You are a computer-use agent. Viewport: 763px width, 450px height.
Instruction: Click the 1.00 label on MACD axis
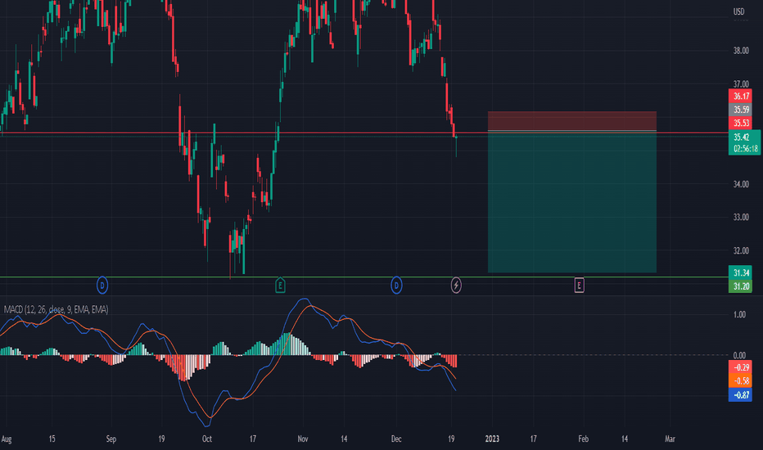click(x=739, y=315)
